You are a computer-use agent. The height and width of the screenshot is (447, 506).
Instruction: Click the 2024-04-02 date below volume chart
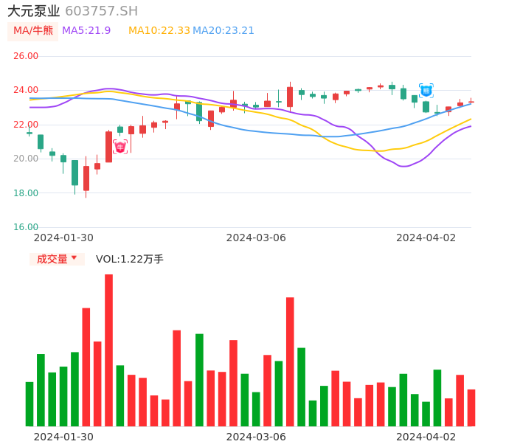click(426, 436)
